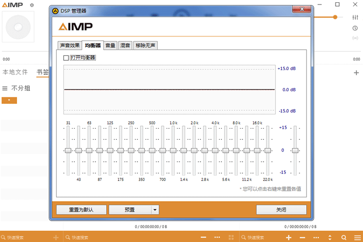Click the up-down sort arrows icon in bottom bar

[330, 237]
